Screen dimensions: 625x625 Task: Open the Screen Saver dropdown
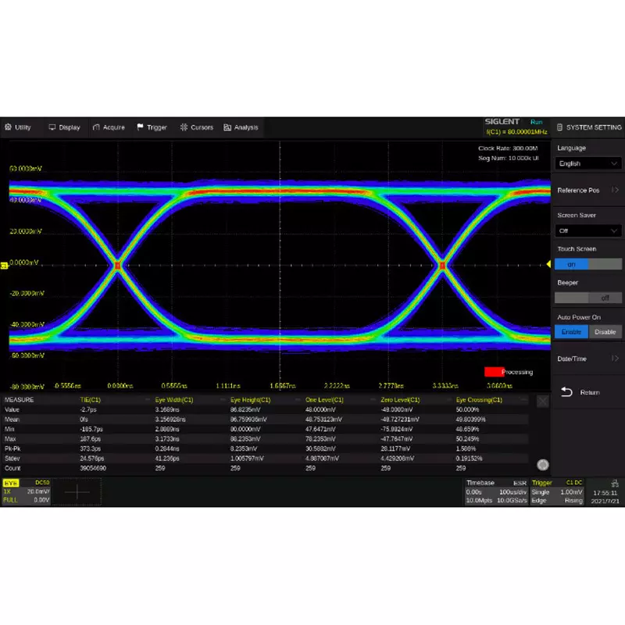(588, 230)
